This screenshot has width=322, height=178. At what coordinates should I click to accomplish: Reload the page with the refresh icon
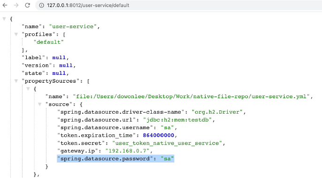coord(28,5)
